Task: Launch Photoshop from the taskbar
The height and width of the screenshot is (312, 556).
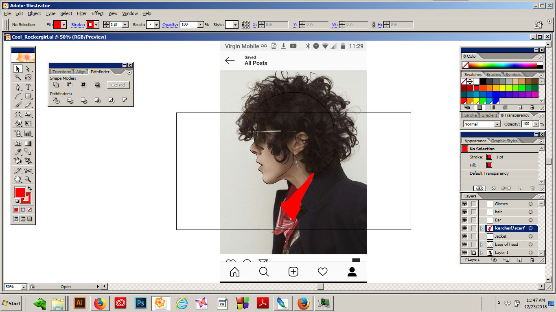Action: click(140, 303)
